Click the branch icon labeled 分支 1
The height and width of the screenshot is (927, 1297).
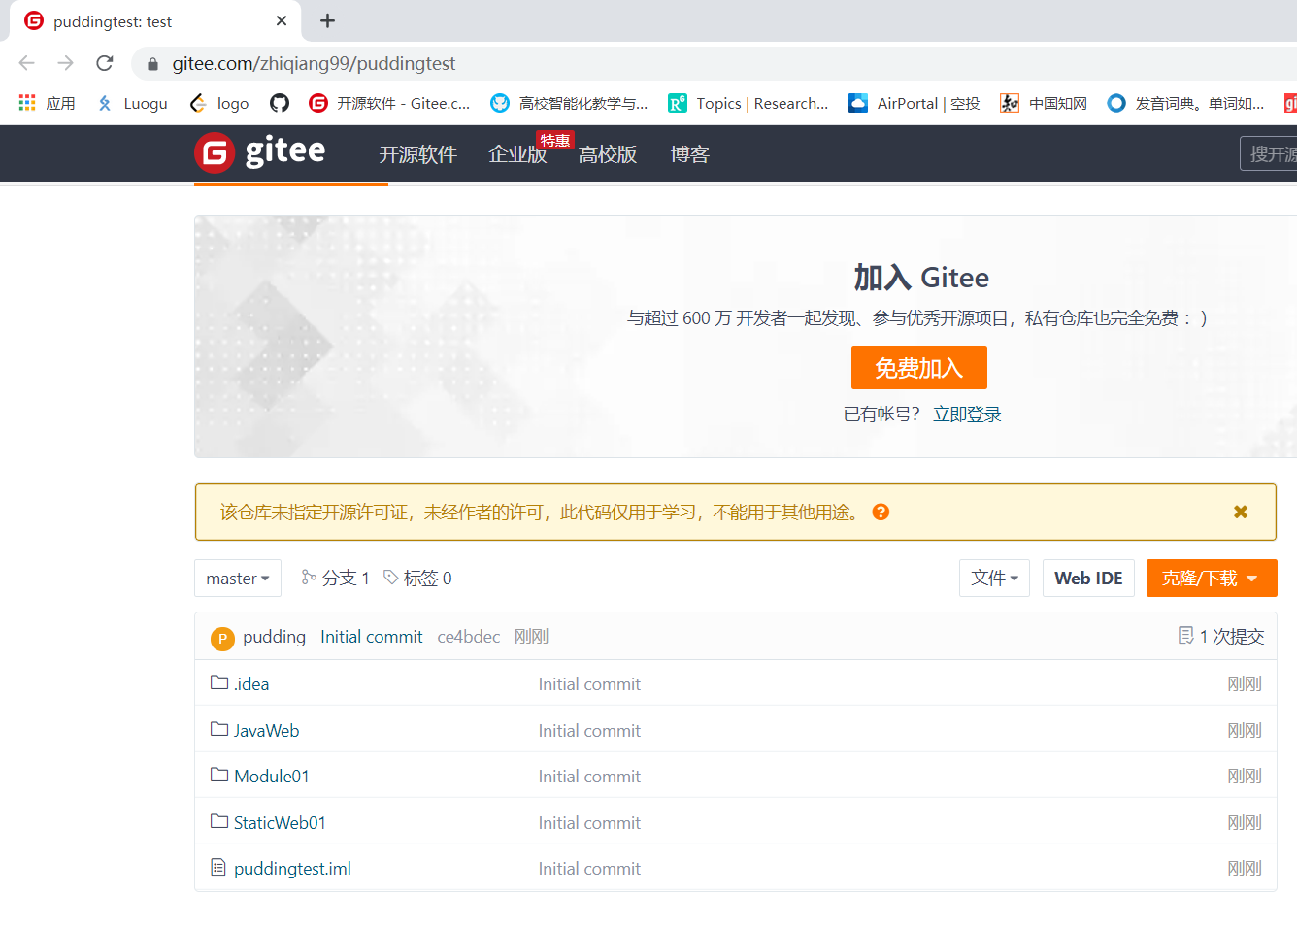coord(309,577)
